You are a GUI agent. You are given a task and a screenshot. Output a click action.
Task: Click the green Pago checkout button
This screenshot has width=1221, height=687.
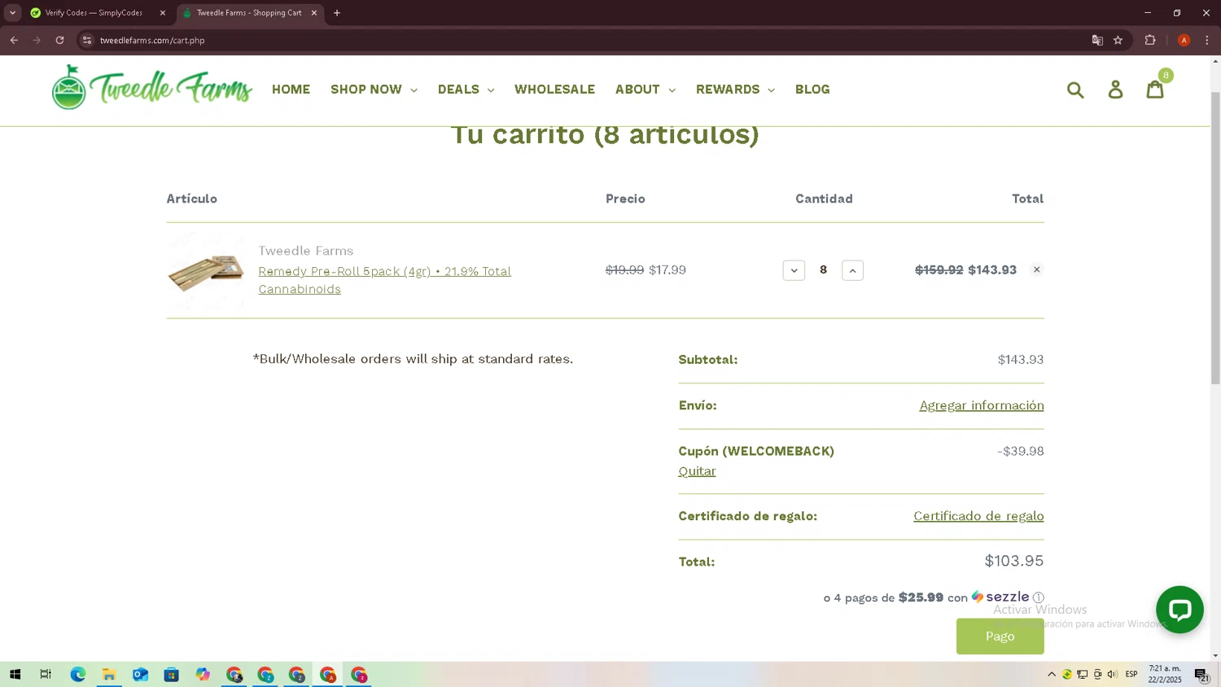(1000, 637)
